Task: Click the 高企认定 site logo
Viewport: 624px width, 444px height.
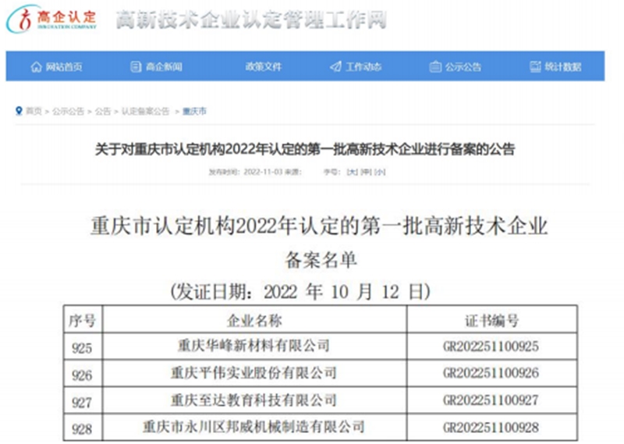Action: click(x=53, y=20)
